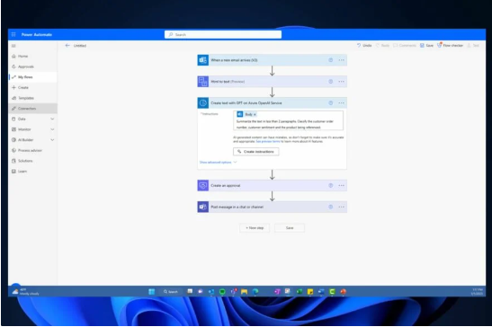Viewport: 492px width, 327px height.
Task: Toggle the hamburger navigation menu
Action: tap(13, 46)
